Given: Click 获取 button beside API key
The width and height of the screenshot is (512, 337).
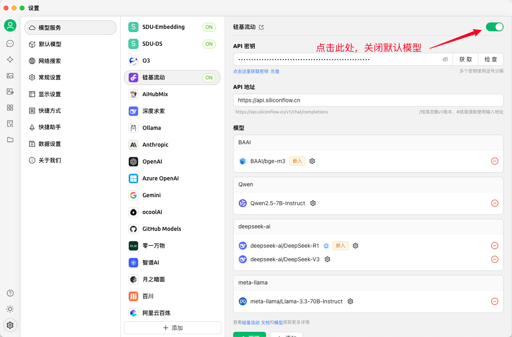Looking at the screenshot, I should click(x=465, y=59).
